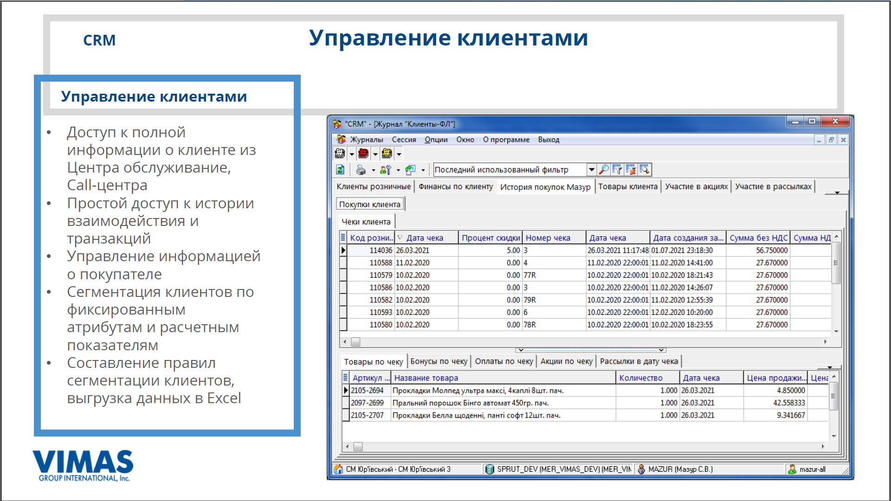
Task: Select Участие в акциях tab
Action: tap(696, 186)
